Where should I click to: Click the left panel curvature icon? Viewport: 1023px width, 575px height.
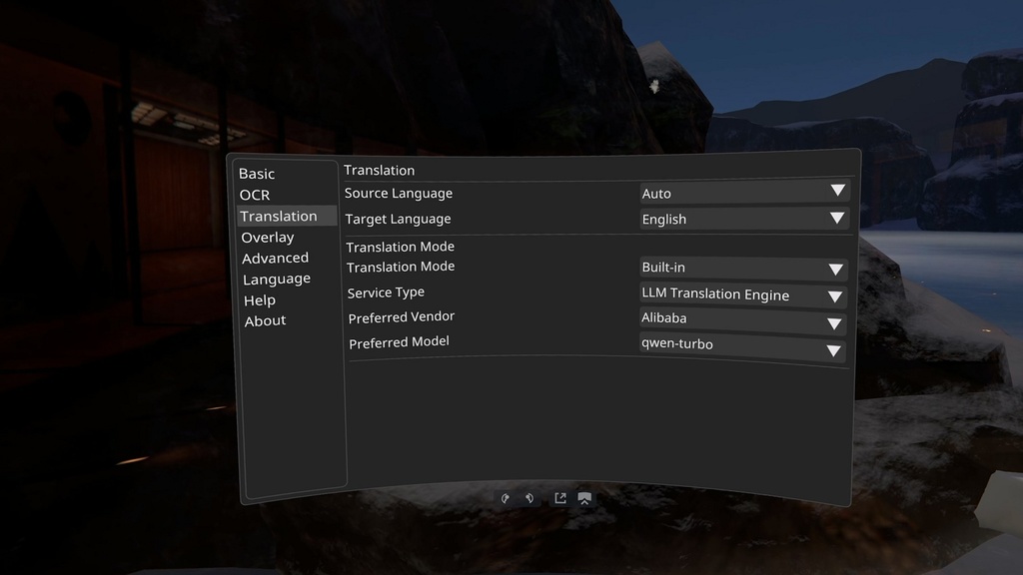[506, 497]
